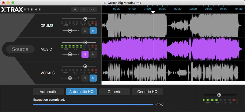Choose the Generic extraction mode

tap(114, 92)
